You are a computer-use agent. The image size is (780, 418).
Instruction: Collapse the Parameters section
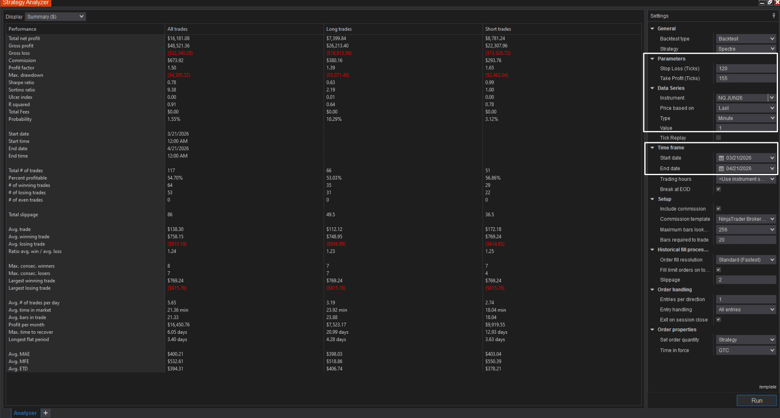pyautogui.click(x=652, y=59)
